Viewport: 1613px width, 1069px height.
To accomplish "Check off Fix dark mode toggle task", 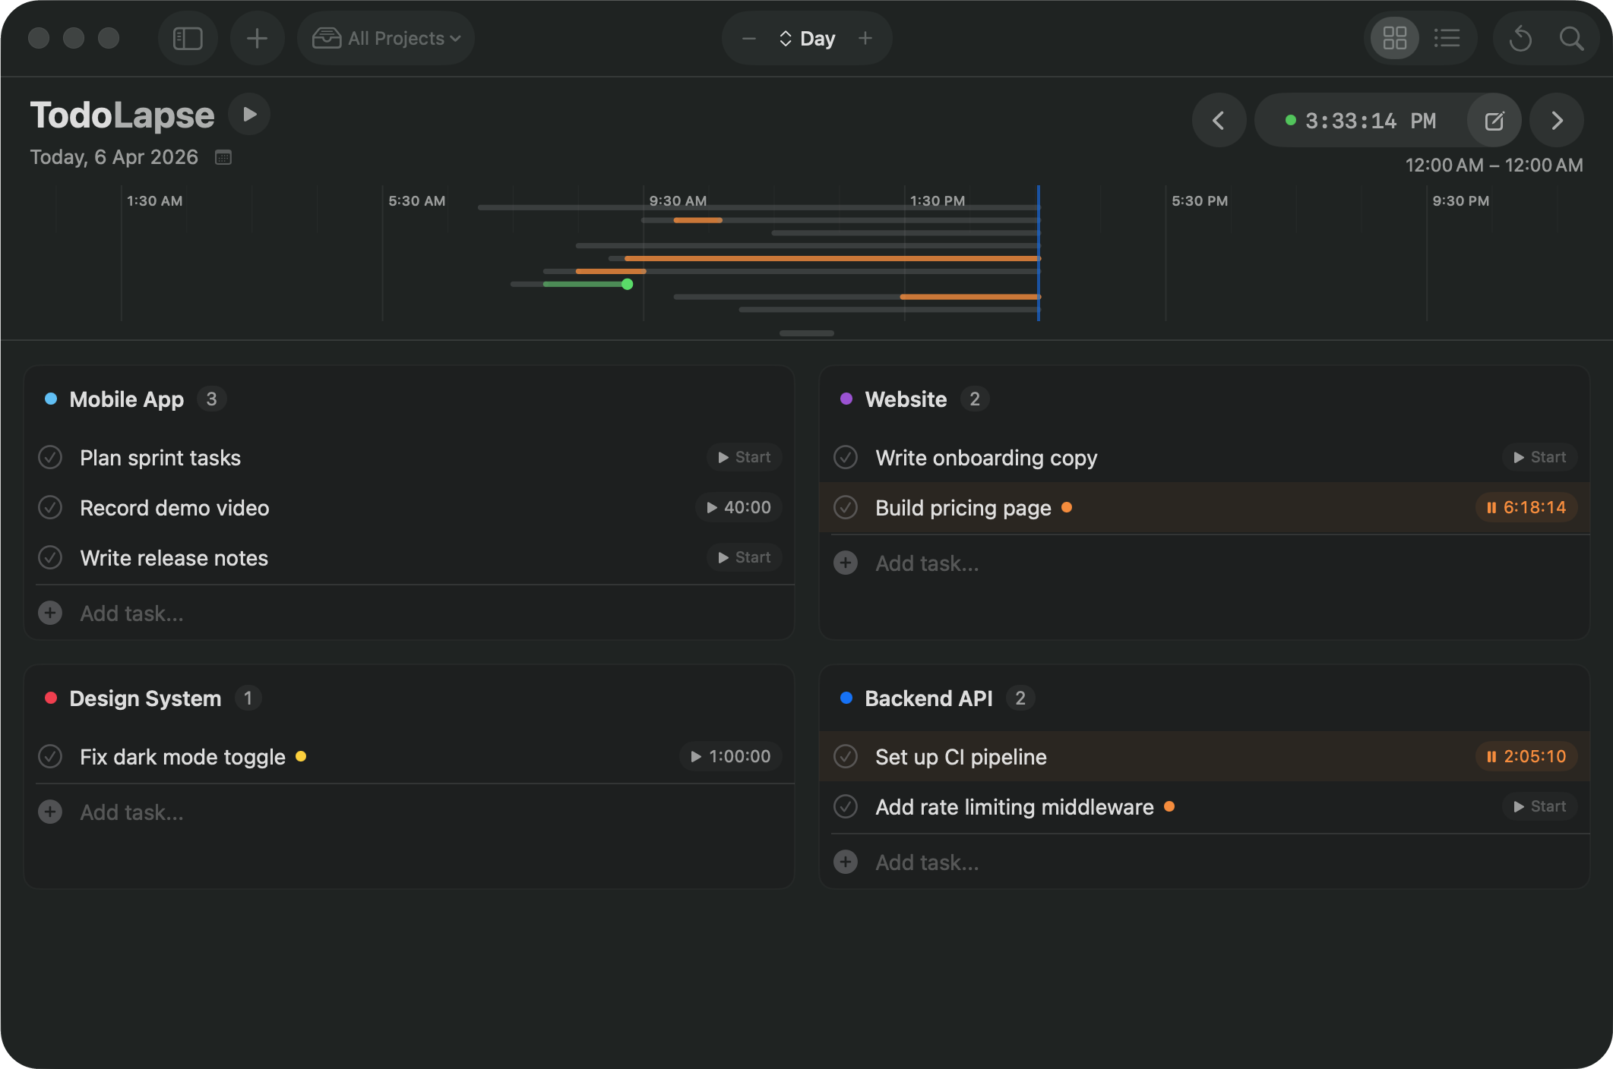I will click(x=50, y=757).
